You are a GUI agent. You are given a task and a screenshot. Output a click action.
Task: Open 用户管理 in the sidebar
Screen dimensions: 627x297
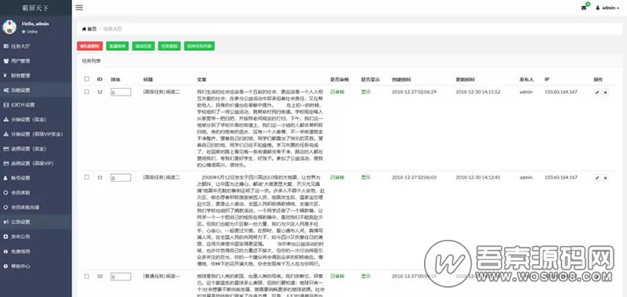tap(36, 61)
